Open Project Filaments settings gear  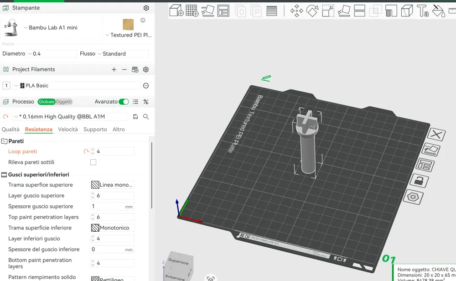(146, 69)
